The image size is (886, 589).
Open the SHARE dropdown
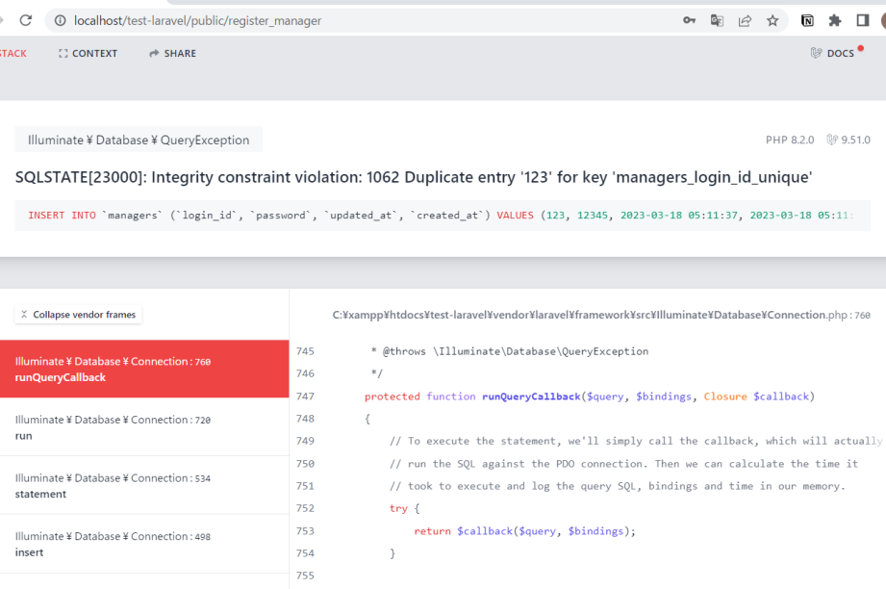172,54
